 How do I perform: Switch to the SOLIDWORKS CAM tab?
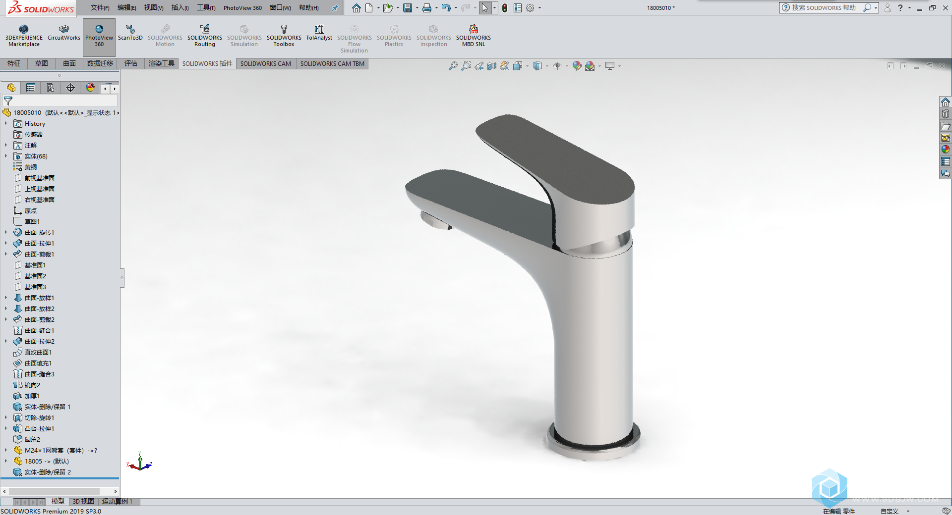click(x=266, y=63)
